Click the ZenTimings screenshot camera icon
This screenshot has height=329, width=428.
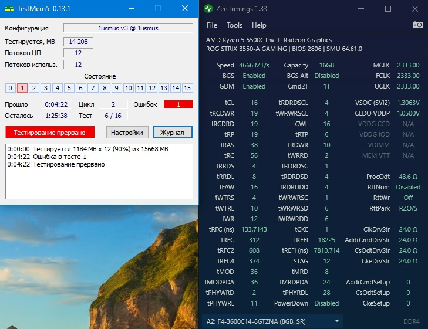(x=417, y=25)
